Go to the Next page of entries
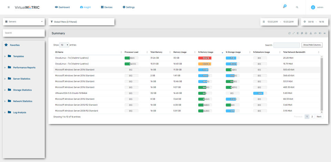Image resolution: width=331 pixels, height=162 pixels. click(319, 116)
